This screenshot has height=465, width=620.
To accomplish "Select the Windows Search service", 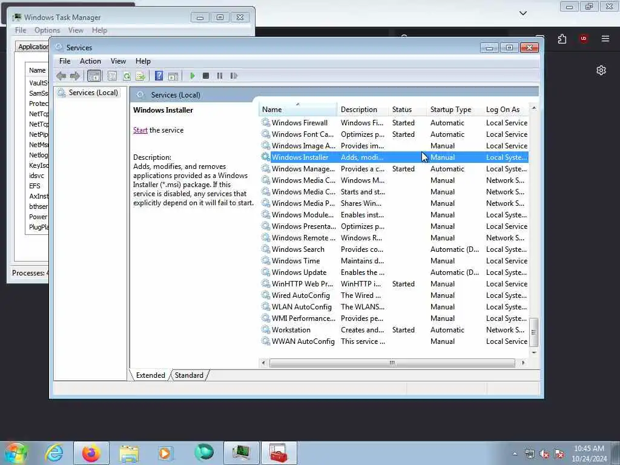I will (x=394, y=249).
